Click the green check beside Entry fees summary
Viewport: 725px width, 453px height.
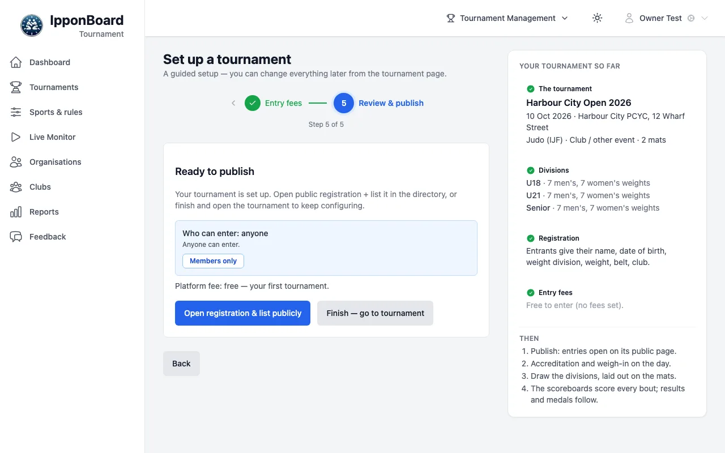531,293
